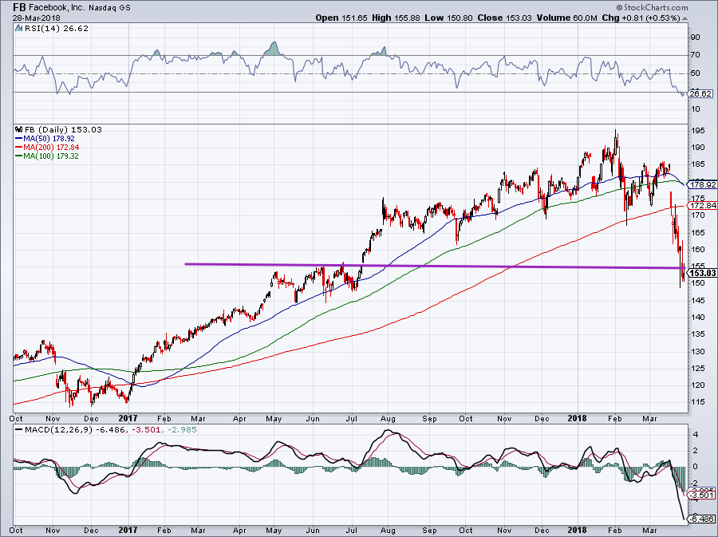Click the 130 price axis label
718x537 pixels.
click(698, 352)
